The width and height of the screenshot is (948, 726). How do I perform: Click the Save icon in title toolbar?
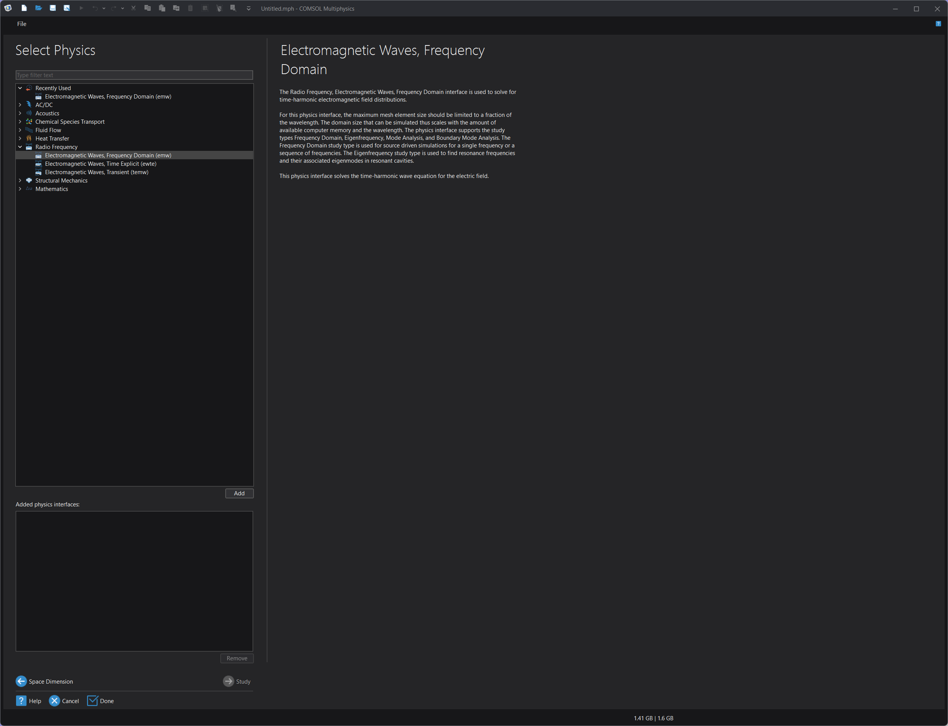53,8
